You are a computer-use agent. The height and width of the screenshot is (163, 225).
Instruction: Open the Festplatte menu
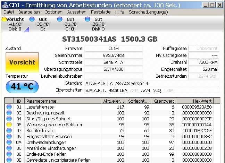click(x=101, y=12)
